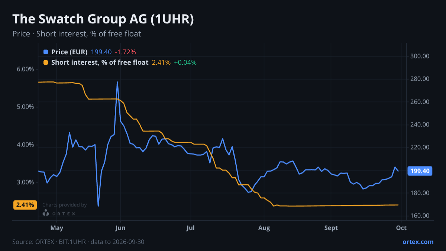Click the Jun label on the time axis
This screenshot has height=251, width=446.
120,228
